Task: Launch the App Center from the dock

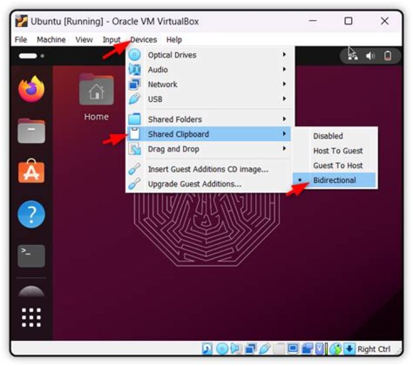Action: tap(32, 171)
